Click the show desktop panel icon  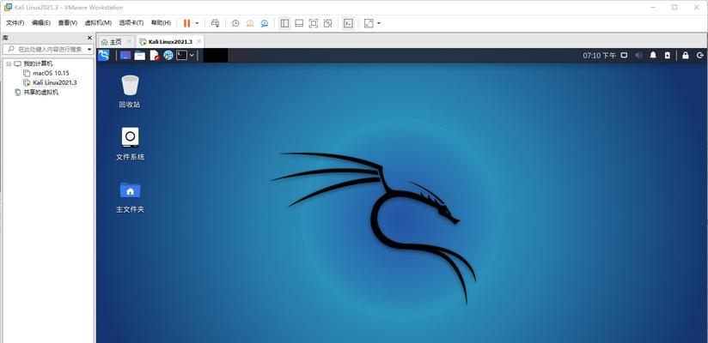point(125,56)
